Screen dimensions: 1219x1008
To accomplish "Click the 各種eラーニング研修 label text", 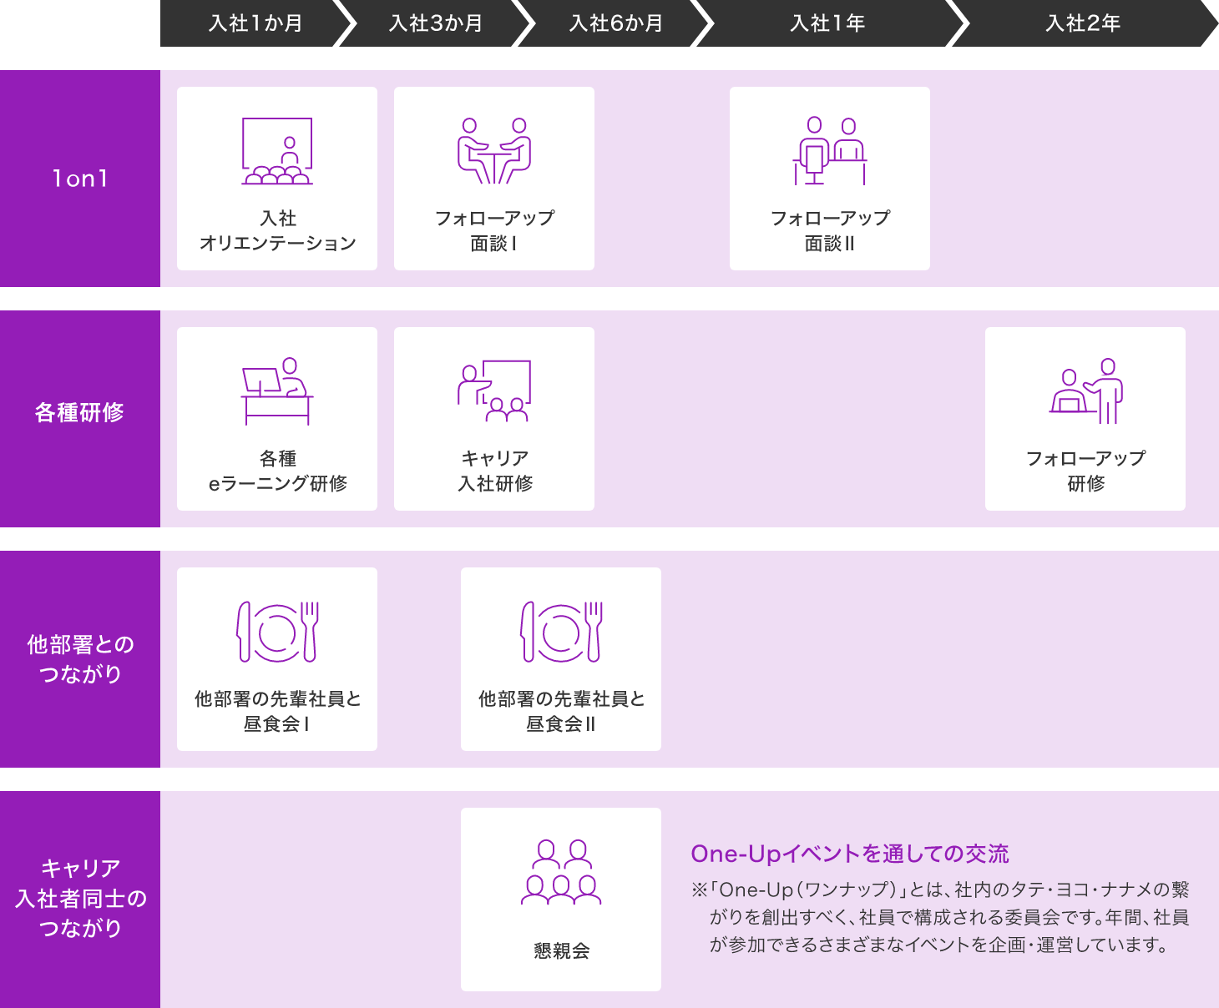I will click(277, 471).
